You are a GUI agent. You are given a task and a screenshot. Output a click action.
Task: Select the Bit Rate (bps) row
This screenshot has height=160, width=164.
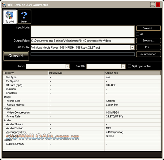[x=82, y=85]
